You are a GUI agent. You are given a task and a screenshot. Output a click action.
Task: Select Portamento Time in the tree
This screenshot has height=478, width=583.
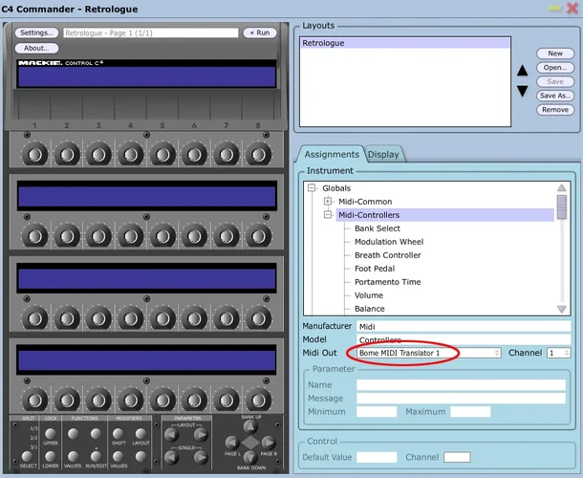point(387,282)
